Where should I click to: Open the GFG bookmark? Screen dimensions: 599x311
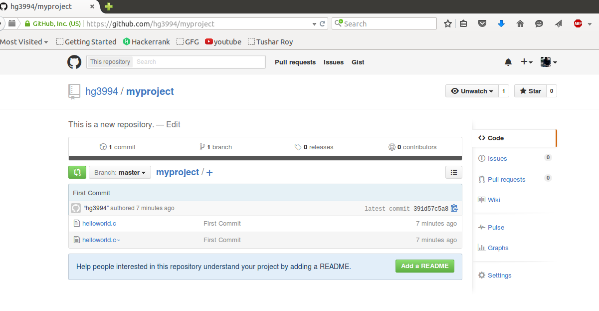(x=188, y=42)
